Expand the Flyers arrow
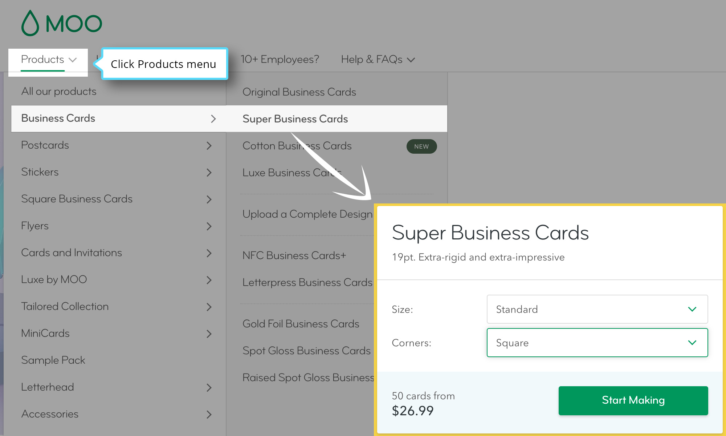The height and width of the screenshot is (436, 726). [x=209, y=226]
